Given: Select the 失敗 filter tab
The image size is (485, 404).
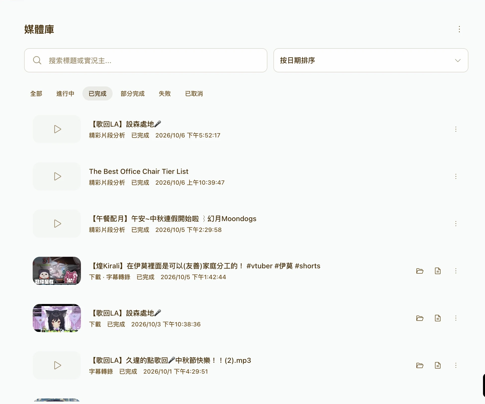Looking at the screenshot, I should tap(165, 93).
